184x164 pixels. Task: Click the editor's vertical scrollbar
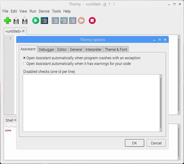tap(179, 75)
